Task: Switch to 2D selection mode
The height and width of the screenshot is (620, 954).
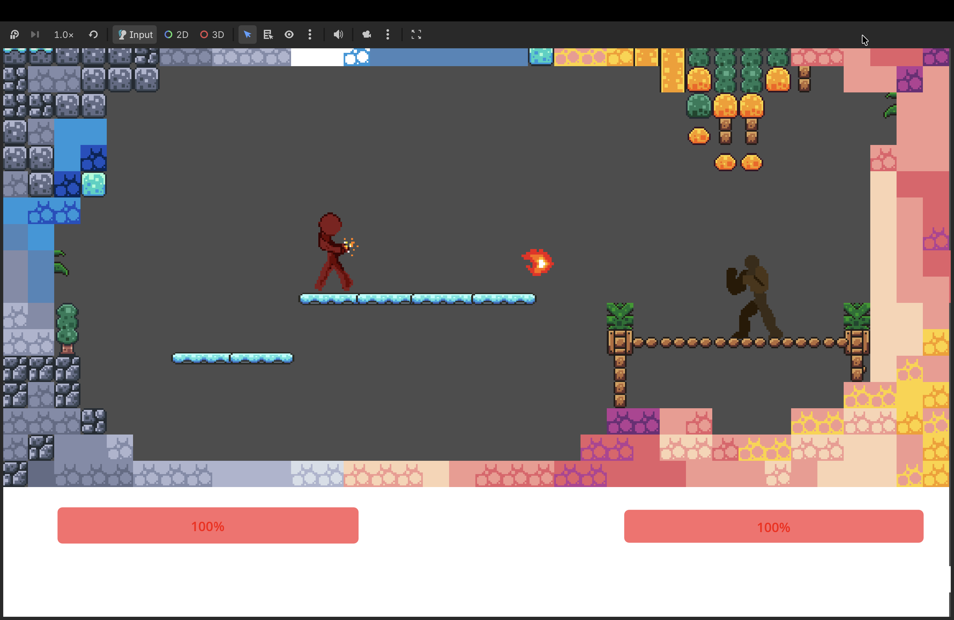Action: click(177, 35)
